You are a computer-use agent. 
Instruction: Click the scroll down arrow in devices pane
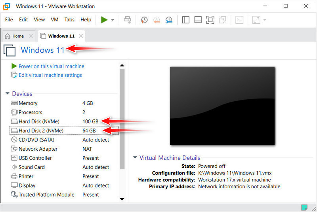coord(122,199)
